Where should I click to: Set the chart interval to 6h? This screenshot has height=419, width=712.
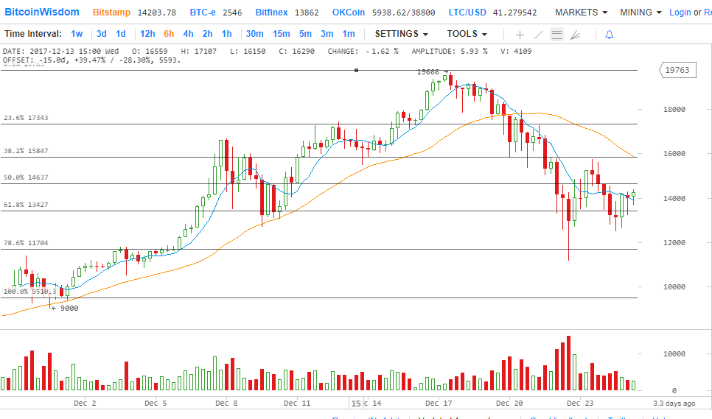pyautogui.click(x=169, y=34)
